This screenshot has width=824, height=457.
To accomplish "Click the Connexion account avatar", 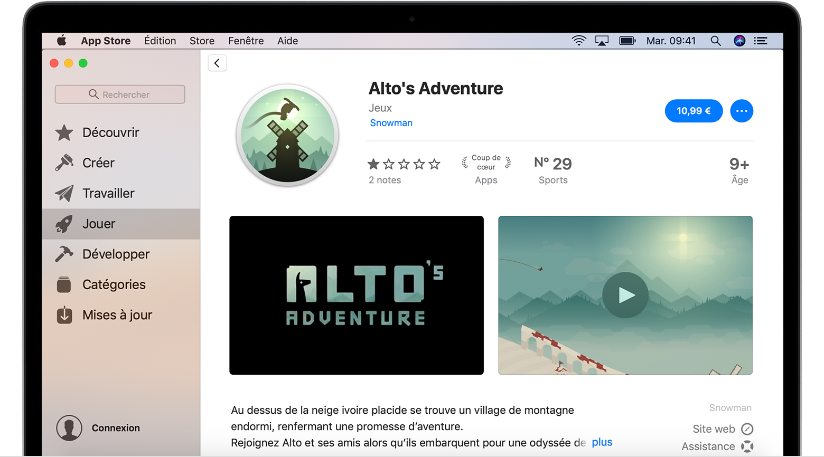I will click(69, 428).
